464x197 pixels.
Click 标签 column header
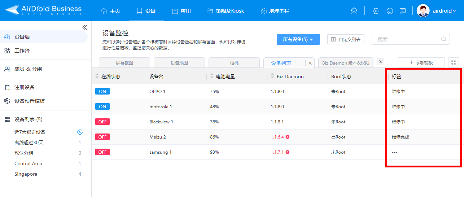(x=397, y=76)
